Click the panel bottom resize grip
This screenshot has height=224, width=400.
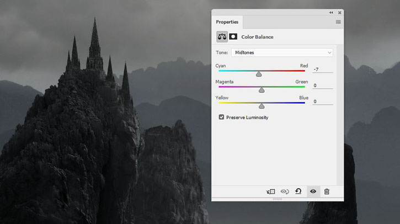point(278,199)
